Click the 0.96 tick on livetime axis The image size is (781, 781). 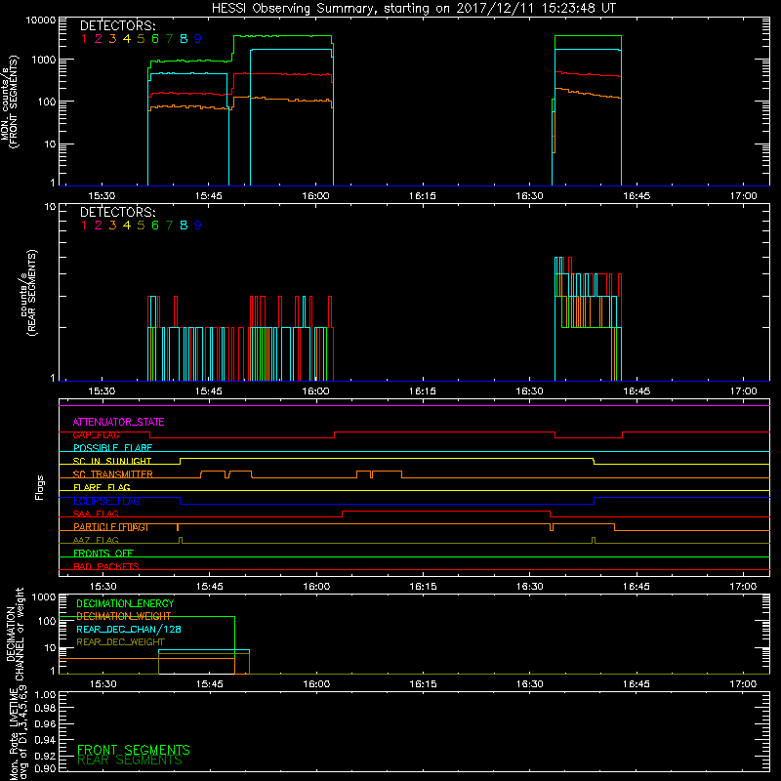pos(45,723)
